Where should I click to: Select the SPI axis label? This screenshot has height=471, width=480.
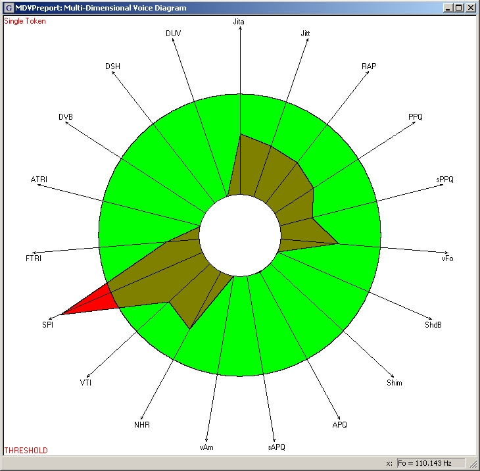pos(48,325)
